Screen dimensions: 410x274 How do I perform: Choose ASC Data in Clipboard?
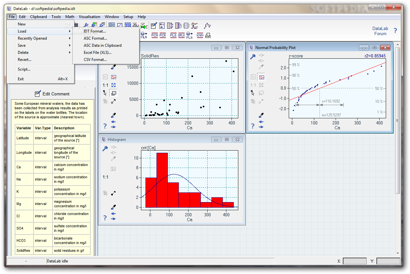(x=106, y=45)
